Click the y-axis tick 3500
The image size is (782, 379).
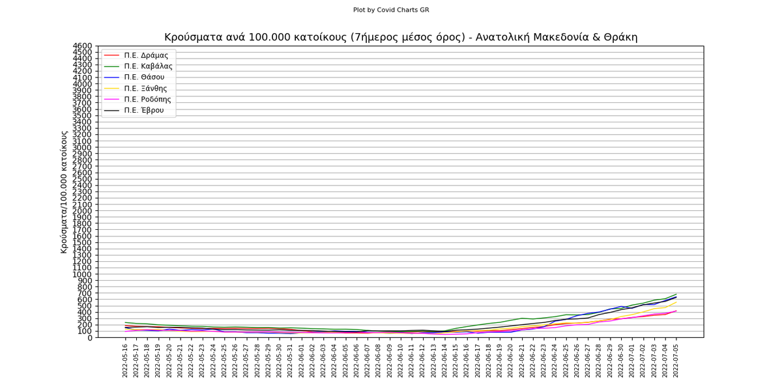pyautogui.click(x=82, y=116)
